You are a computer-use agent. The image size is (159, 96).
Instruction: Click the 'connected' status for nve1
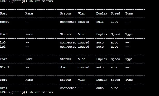click(x=68, y=88)
